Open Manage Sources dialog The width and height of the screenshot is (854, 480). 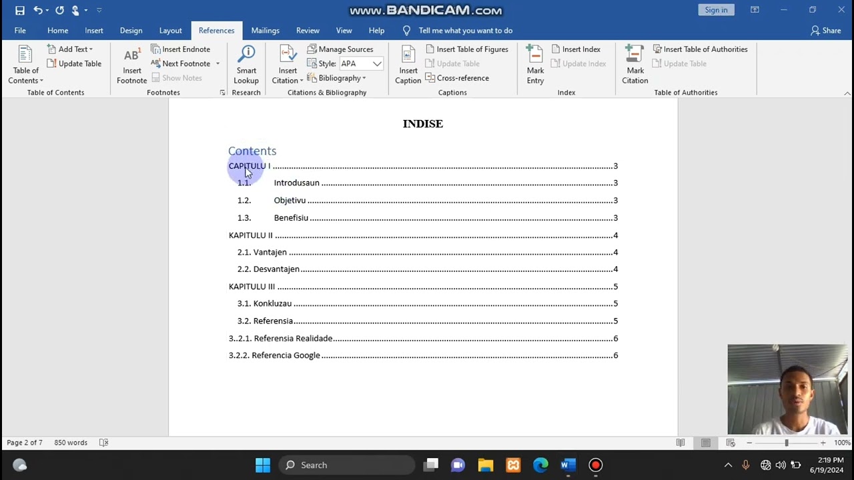pos(340,49)
